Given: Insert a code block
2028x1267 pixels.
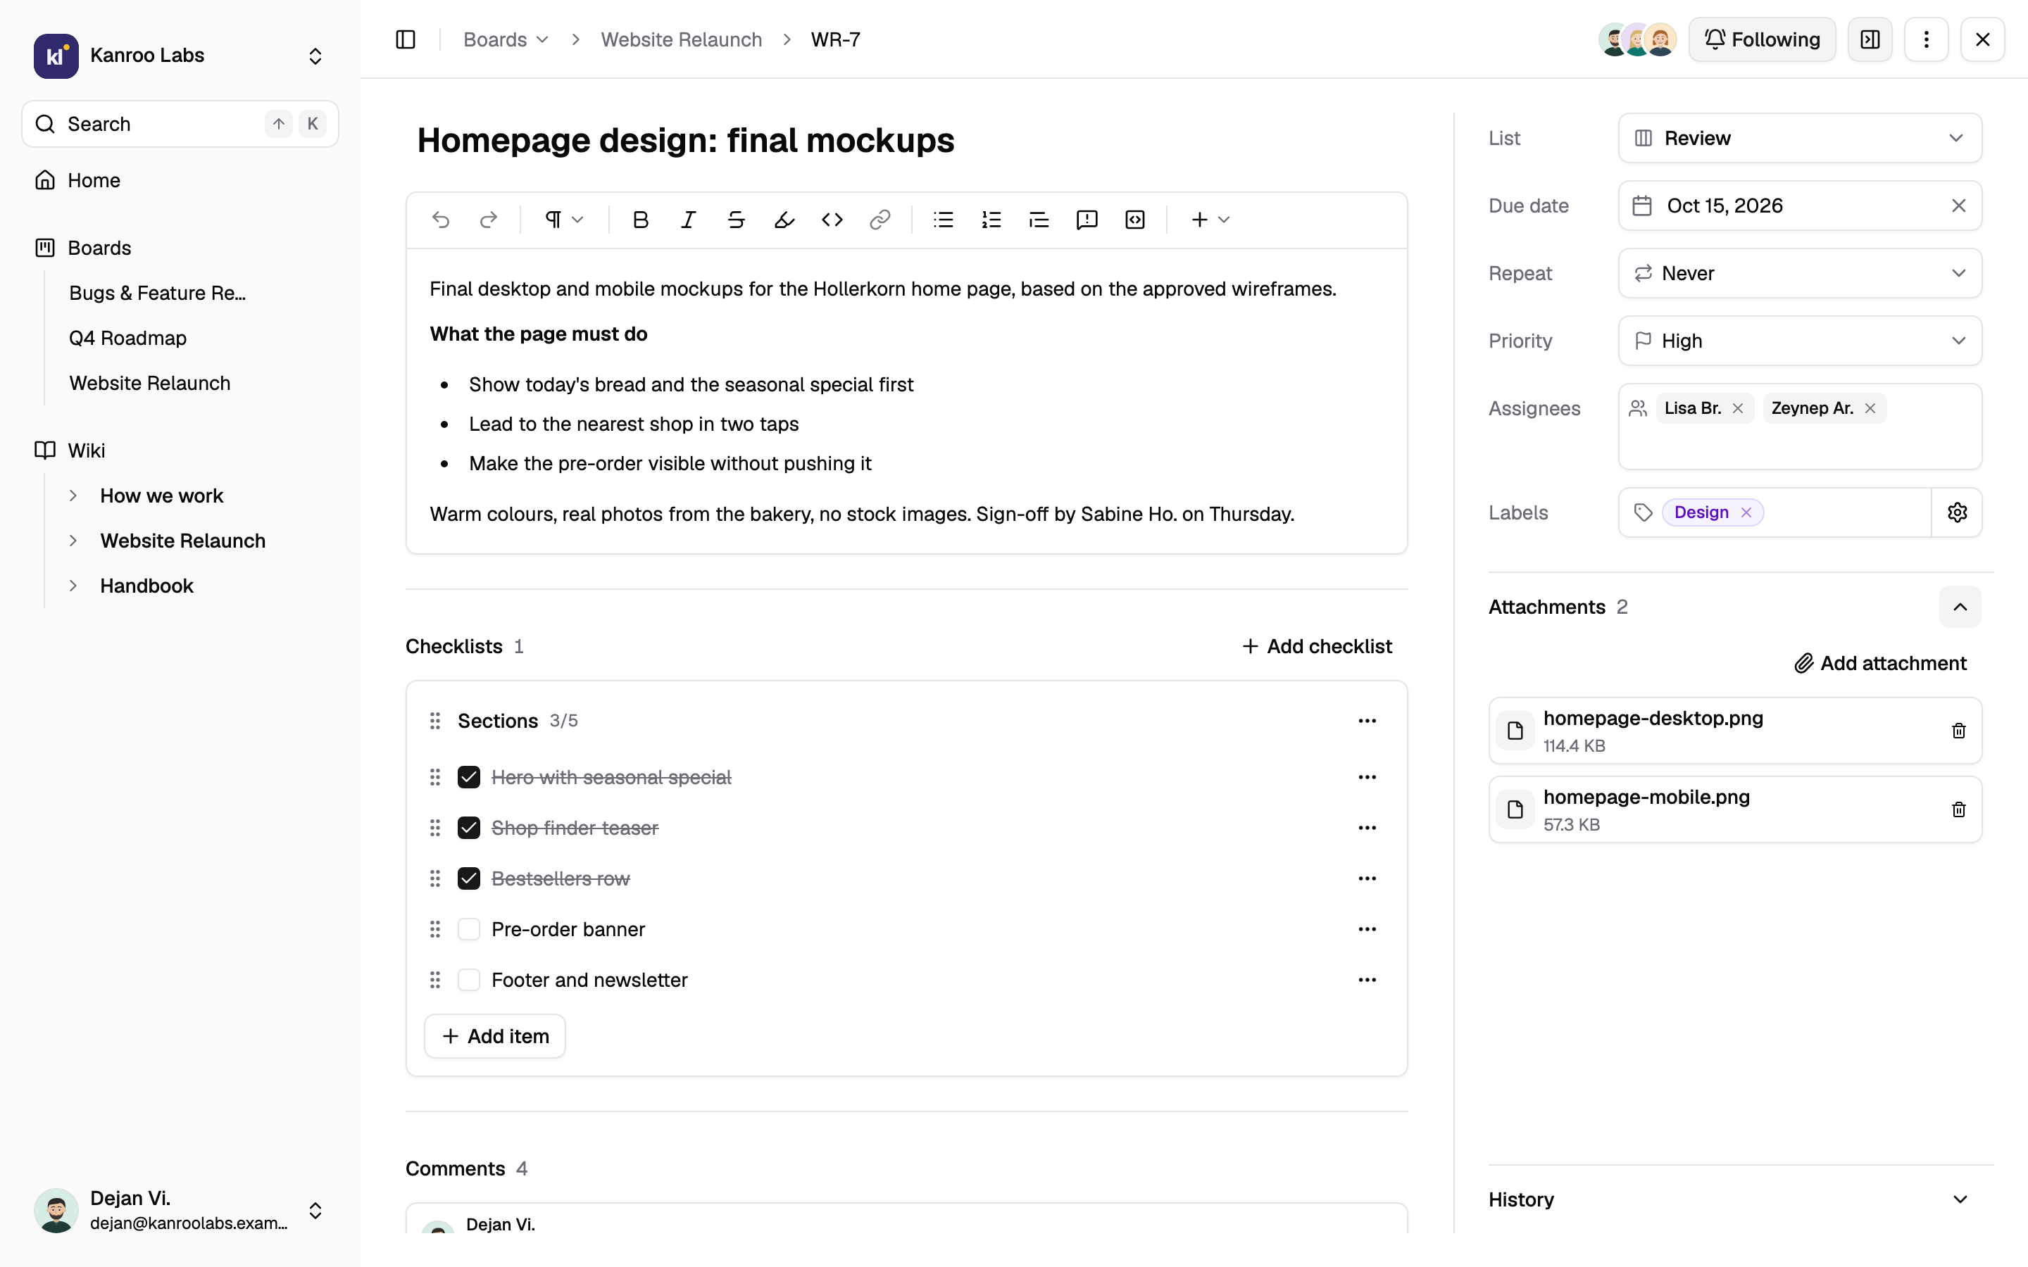Looking at the screenshot, I should [1134, 220].
